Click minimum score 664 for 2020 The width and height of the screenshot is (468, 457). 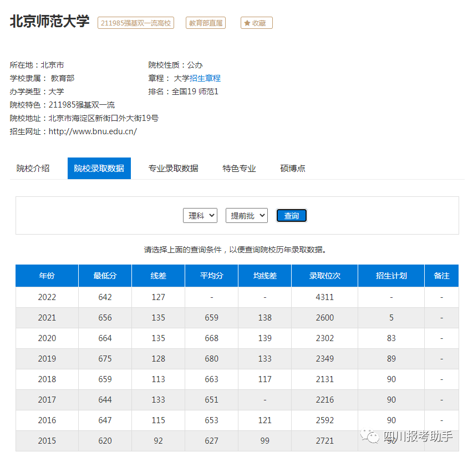click(x=105, y=338)
